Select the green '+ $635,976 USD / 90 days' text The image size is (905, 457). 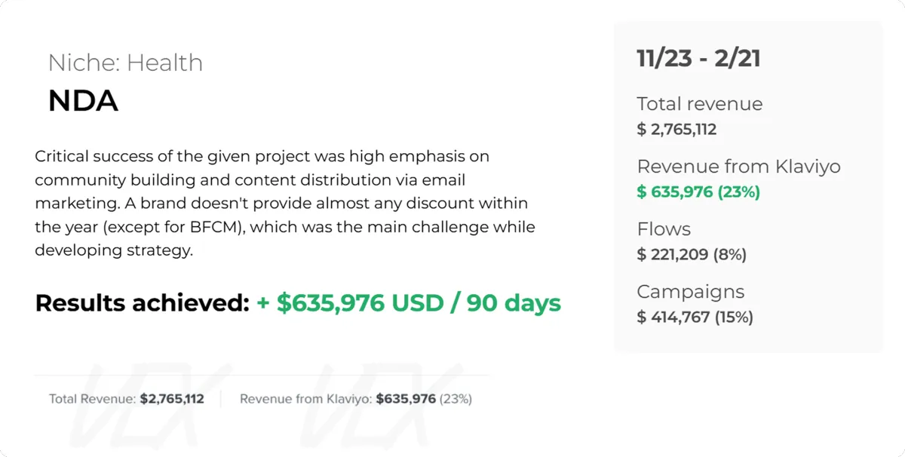[x=409, y=303]
